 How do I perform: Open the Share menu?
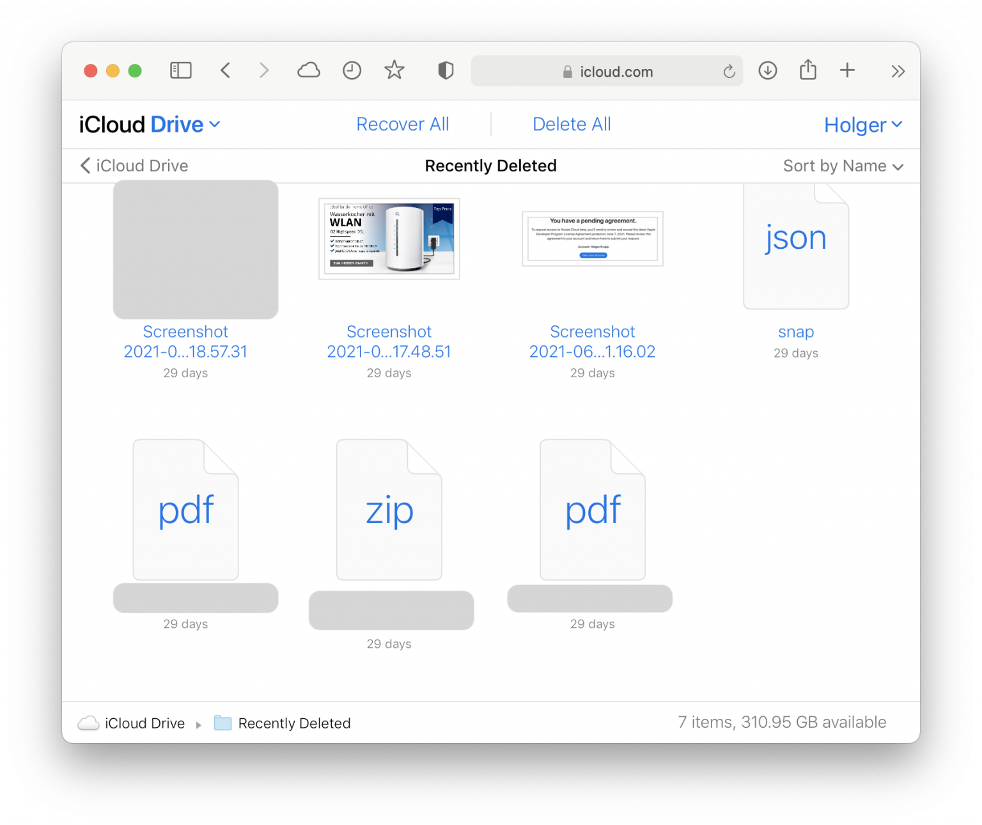tap(808, 70)
